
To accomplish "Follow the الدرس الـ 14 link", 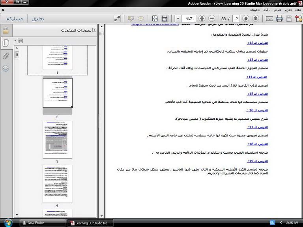I will coord(256,77).
